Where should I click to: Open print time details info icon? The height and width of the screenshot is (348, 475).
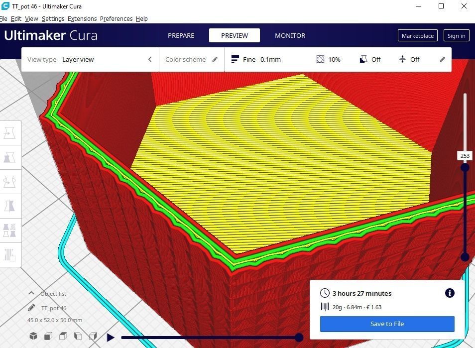pos(450,293)
